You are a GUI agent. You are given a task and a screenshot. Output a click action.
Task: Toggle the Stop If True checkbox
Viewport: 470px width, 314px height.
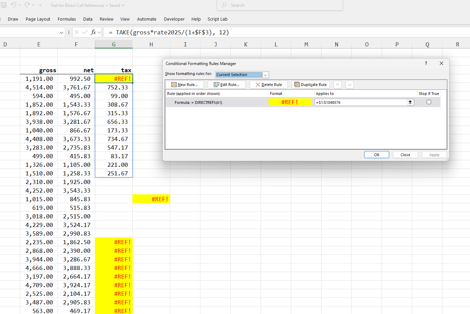429,102
